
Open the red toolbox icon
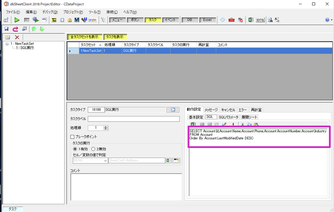(x=232, y=20)
